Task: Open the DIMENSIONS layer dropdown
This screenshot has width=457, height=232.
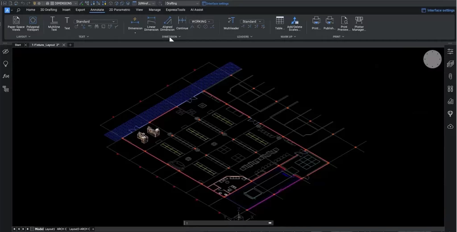Action: coord(64,3)
